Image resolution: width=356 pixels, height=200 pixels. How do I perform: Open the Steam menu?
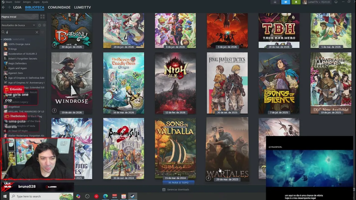9,2
